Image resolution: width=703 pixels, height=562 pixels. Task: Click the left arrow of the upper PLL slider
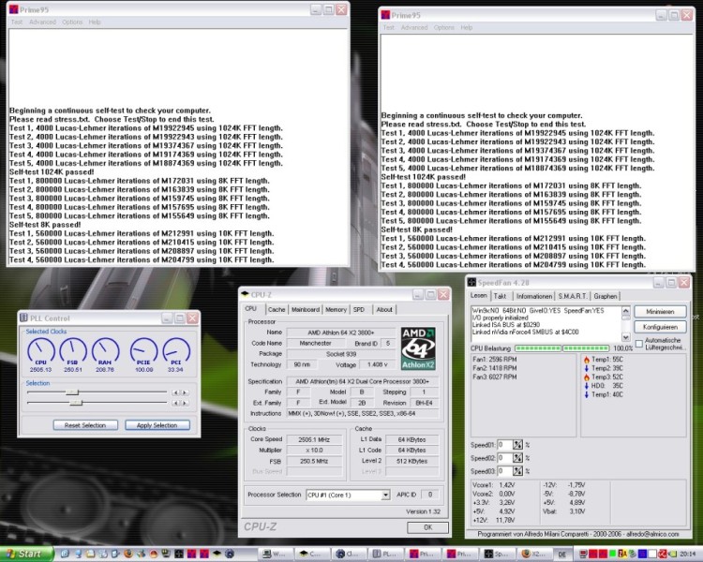point(176,392)
